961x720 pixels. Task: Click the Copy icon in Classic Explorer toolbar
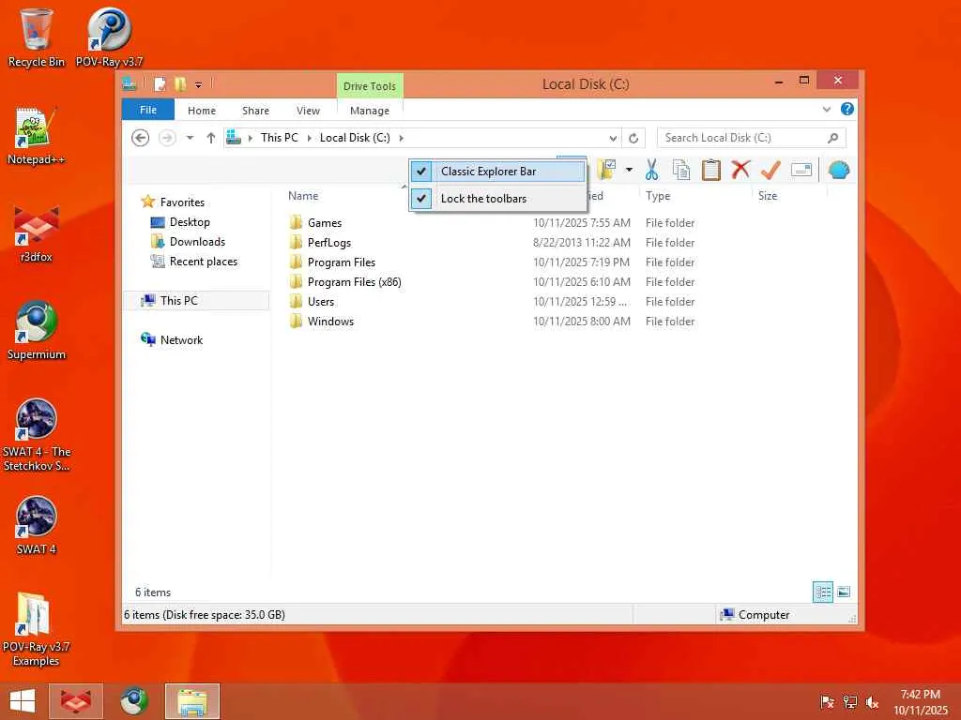(681, 170)
